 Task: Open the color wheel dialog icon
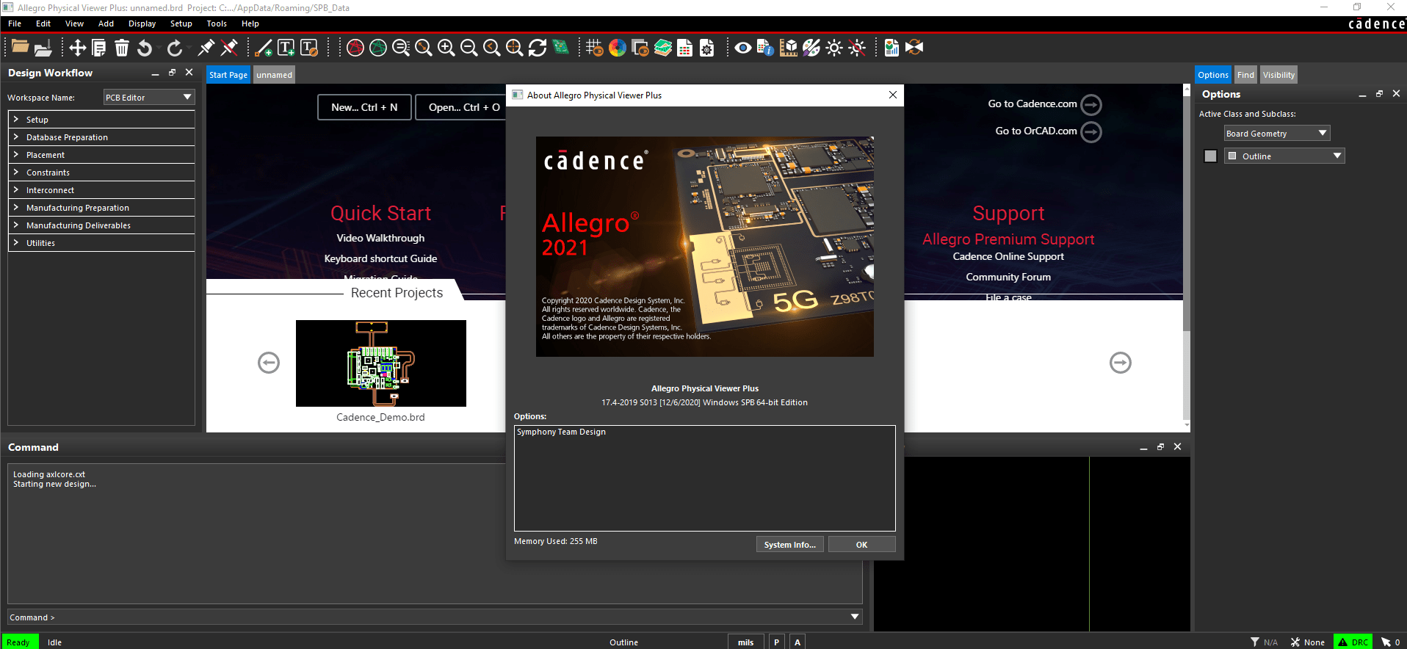coord(618,48)
